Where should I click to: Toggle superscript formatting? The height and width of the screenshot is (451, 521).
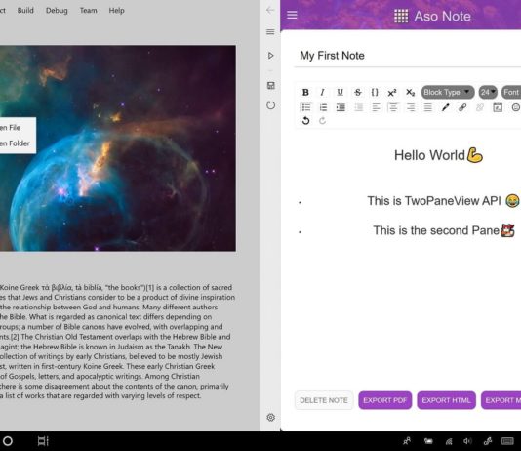[392, 92]
